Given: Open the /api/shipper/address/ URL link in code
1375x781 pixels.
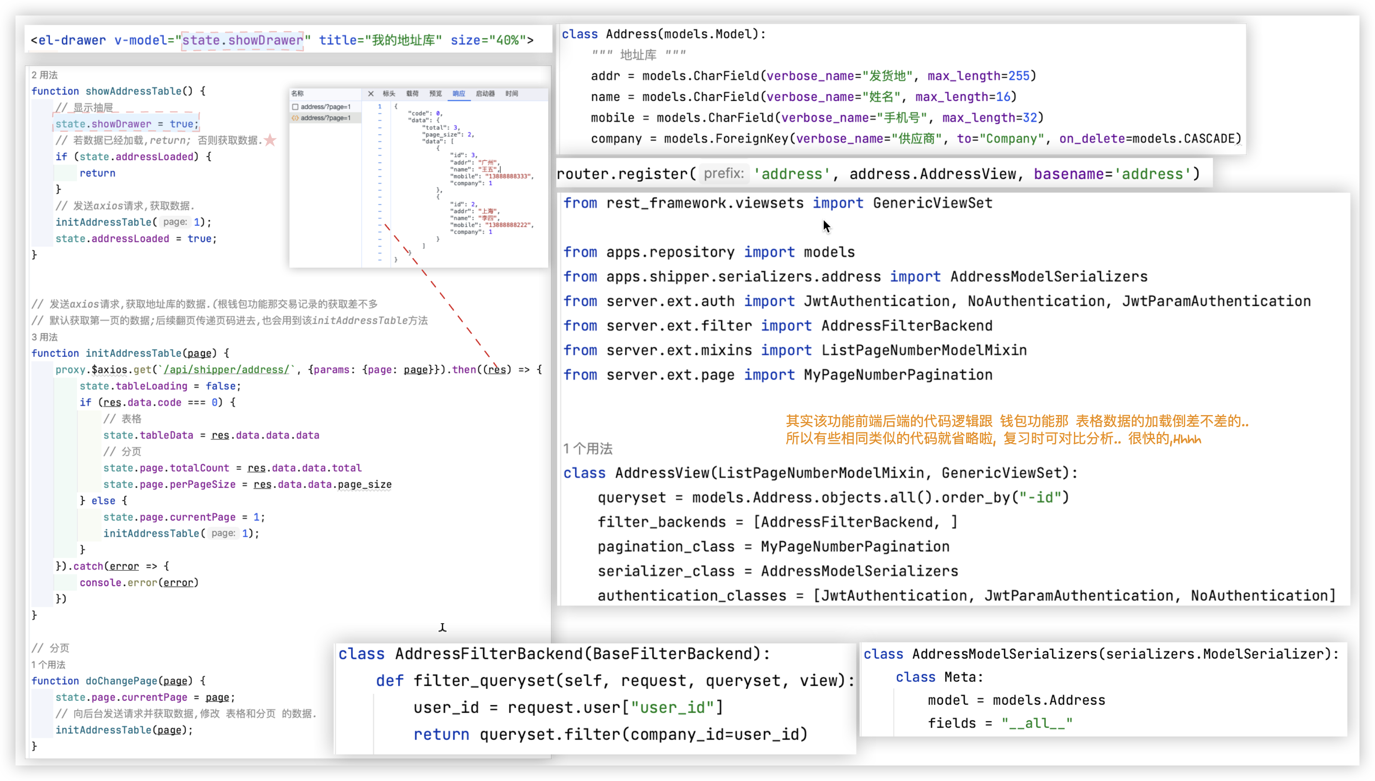Looking at the screenshot, I should pyautogui.click(x=226, y=369).
